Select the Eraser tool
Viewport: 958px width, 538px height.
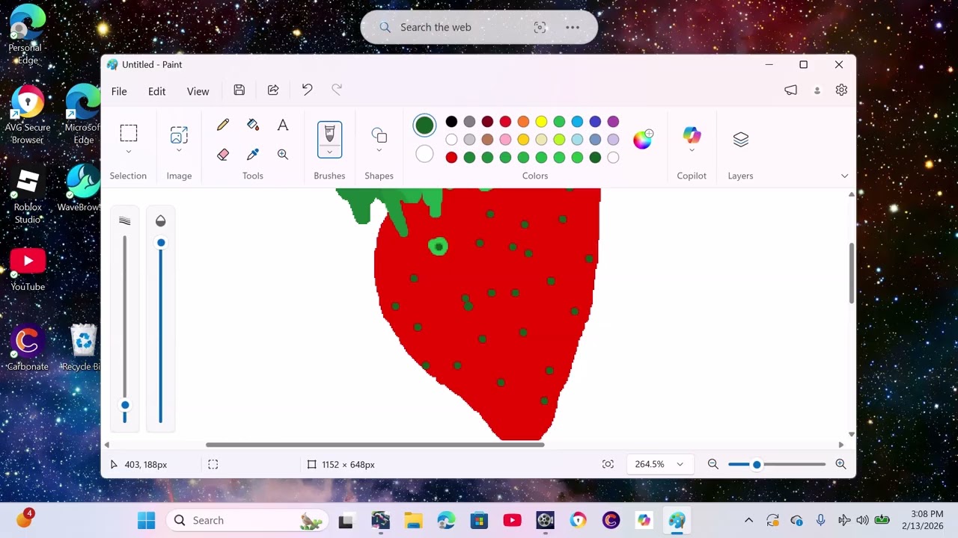tap(223, 154)
